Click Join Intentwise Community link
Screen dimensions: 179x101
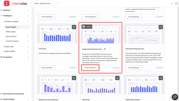pos(13,94)
